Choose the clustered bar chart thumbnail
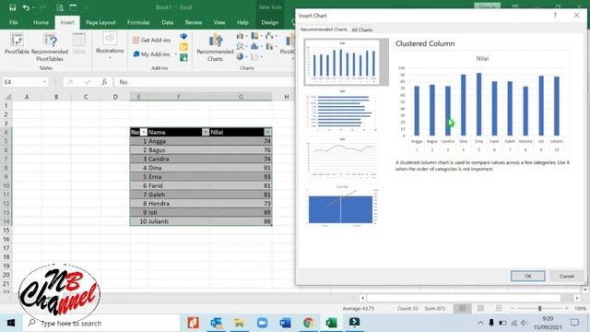 pyautogui.click(x=342, y=111)
